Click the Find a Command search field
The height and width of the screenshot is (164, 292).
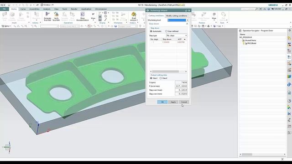click(248, 9)
